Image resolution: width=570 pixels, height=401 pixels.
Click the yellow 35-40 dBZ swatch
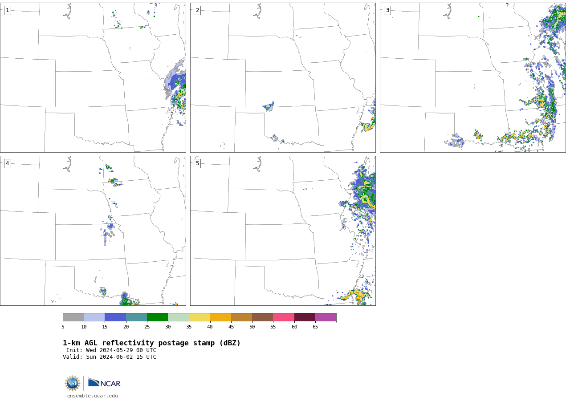[199, 317]
